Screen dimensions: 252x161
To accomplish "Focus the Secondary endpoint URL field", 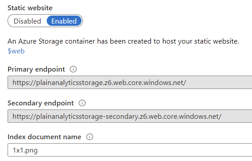I will pyautogui.click(x=130, y=116).
